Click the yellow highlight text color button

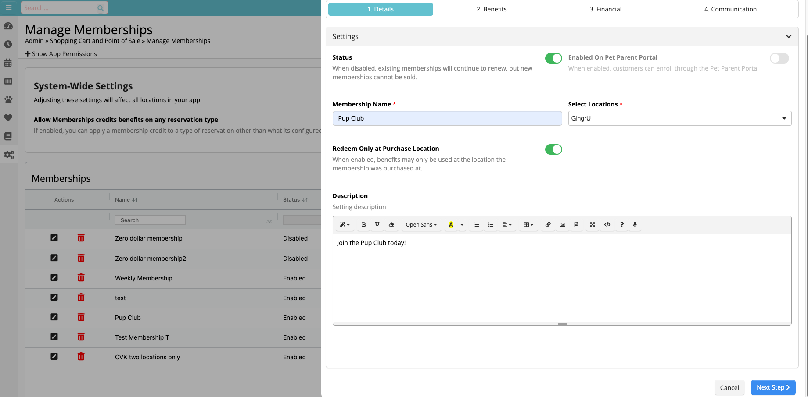tap(451, 225)
